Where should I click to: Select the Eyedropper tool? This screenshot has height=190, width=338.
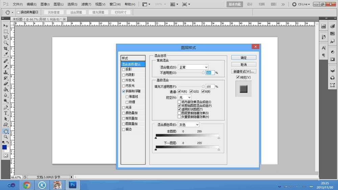click(6, 54)
